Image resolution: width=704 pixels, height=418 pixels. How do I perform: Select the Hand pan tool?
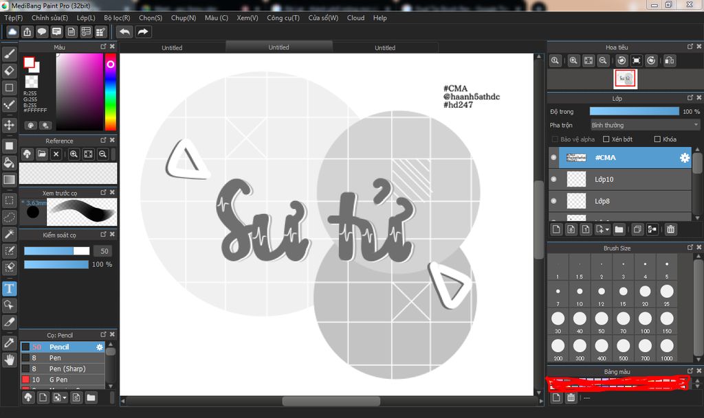pyautogui.click(x=10, y=360)
